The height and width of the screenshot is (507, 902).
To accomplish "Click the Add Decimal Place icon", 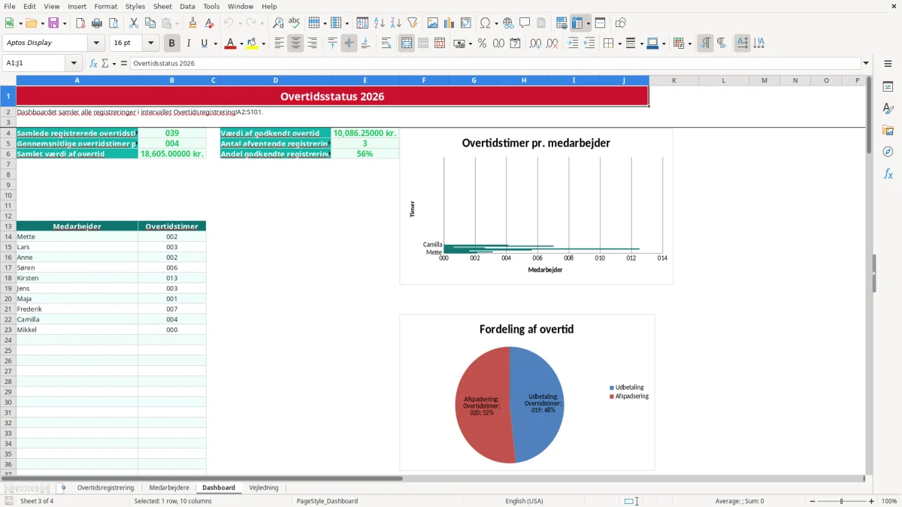I will click(535, 44).
